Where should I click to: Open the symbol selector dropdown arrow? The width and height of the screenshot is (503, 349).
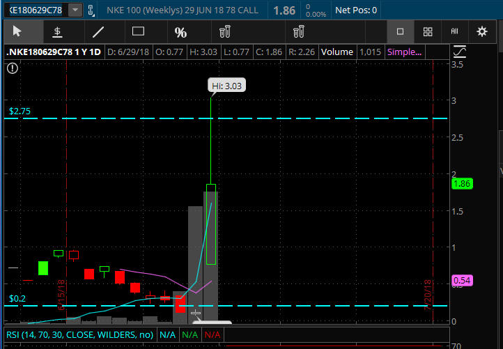click(x=75, y=10)
